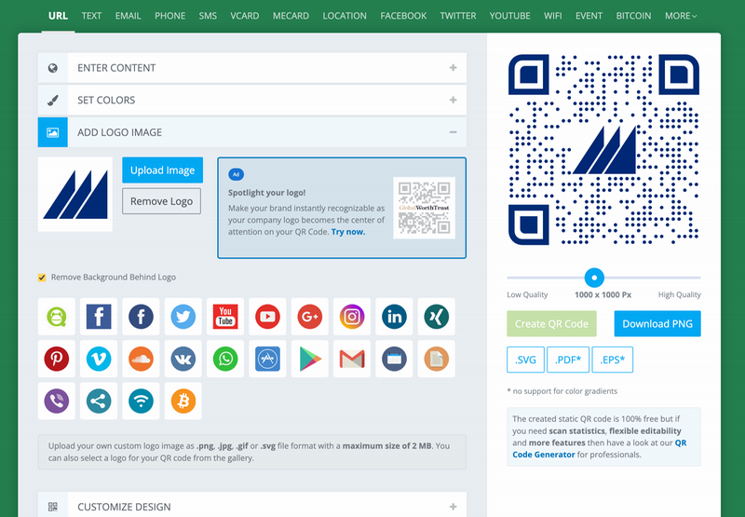Pick the Google Play logo

310,359
